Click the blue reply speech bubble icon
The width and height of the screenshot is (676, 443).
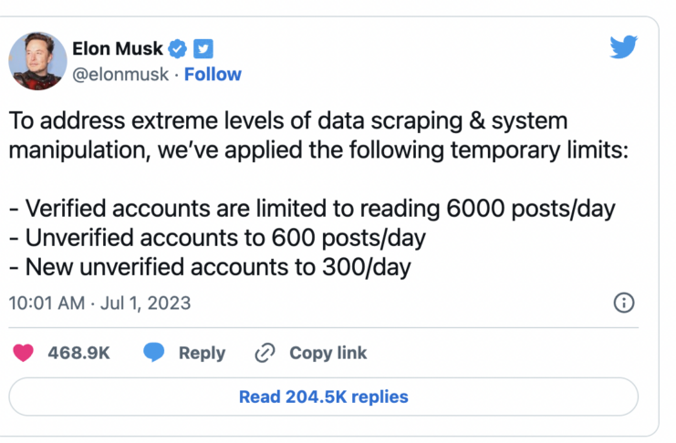pos(154,353)
